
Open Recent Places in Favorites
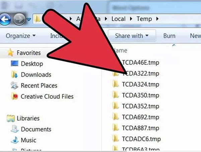pyautogui.click(x=39, y=86)
